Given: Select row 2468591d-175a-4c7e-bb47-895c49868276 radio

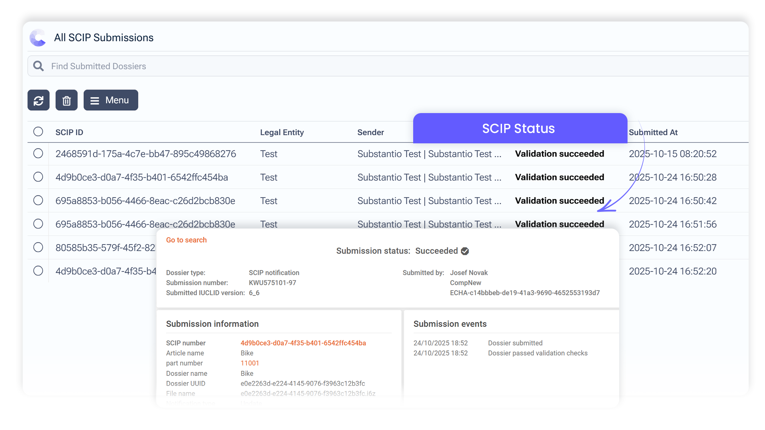Looking at the screenshot, I should 38,153.
